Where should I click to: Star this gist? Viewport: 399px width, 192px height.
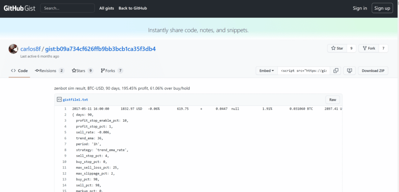click(337, 48)
